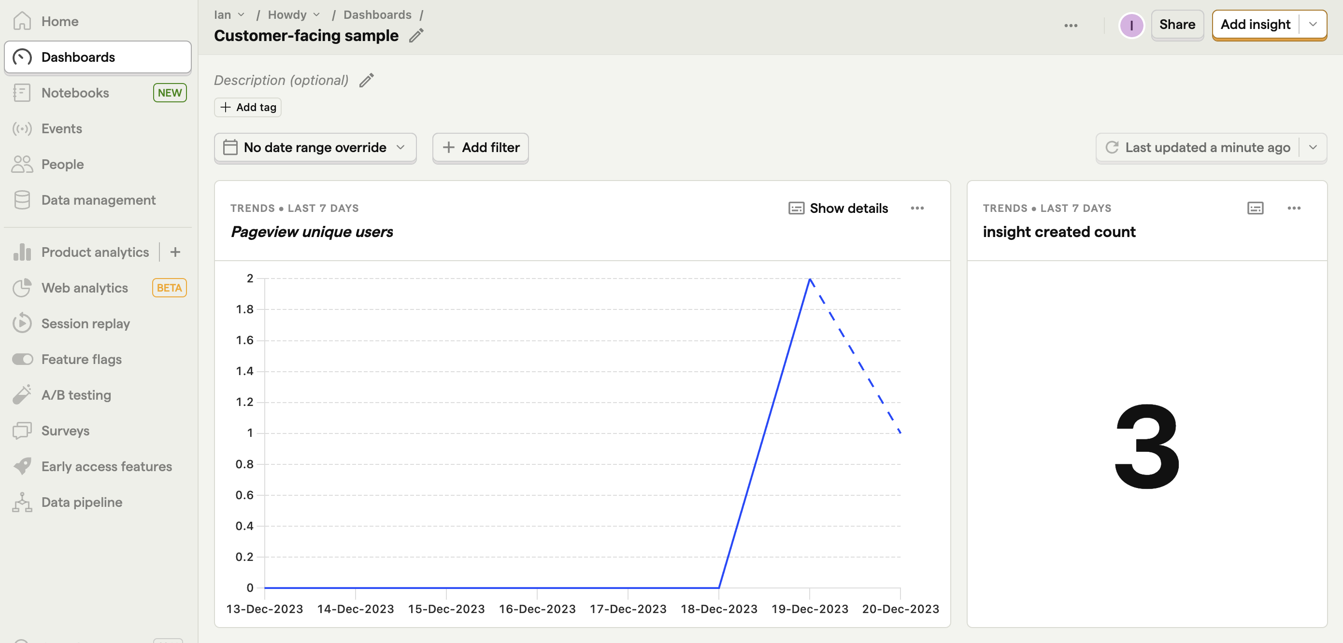
Task: Select the Pageview unique users chart options
Action: pos(917,208)
